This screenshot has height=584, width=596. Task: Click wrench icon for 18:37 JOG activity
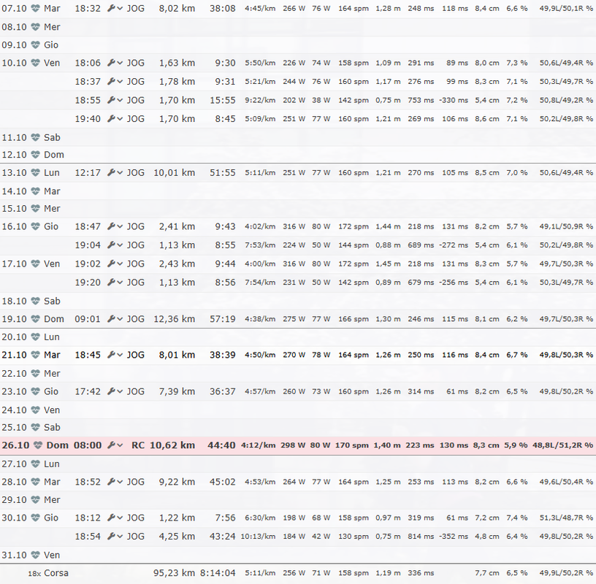[111, 81]
